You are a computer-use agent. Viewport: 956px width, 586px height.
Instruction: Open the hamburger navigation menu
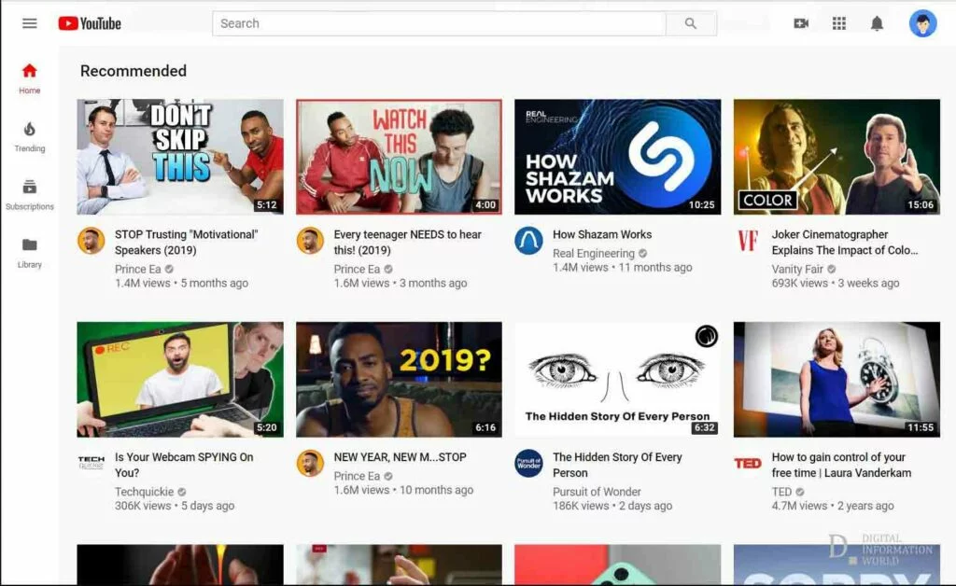pos(29,22)
